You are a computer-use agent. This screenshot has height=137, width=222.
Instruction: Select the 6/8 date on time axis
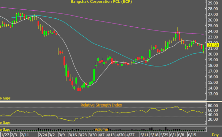pyautogui.click(x=181, y=135)
